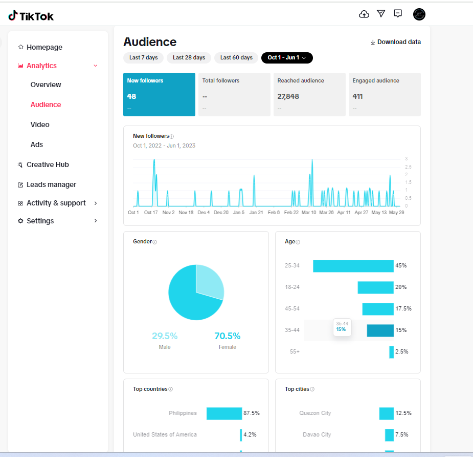Click the New followers info icon
This screenshot has height=457, width=473.
pyautogui.click(x=172, y=137)
